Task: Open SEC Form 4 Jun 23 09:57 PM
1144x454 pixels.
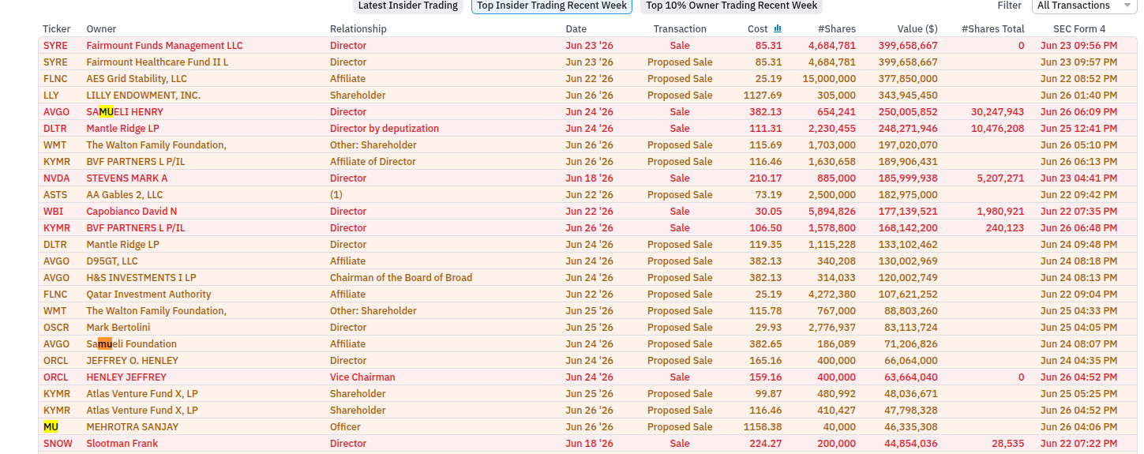Action: click(1078, 62)
